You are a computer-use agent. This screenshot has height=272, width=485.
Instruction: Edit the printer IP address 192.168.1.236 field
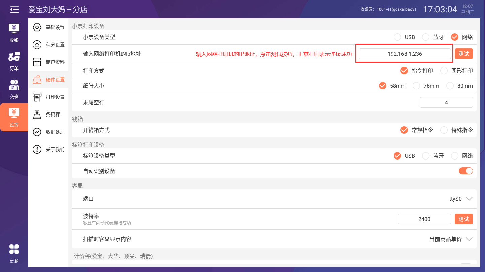[405, 54]
